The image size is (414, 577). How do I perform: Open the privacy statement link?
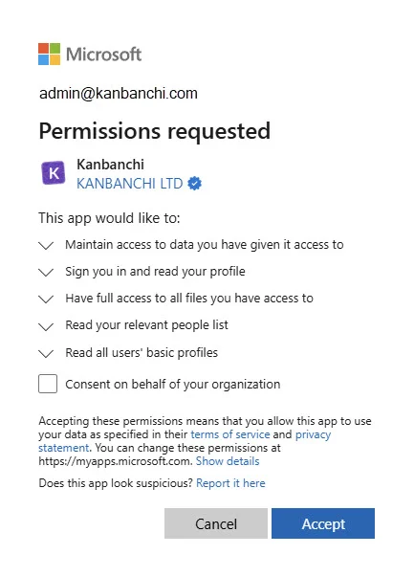pyautogui.click(x=185, y=441)
